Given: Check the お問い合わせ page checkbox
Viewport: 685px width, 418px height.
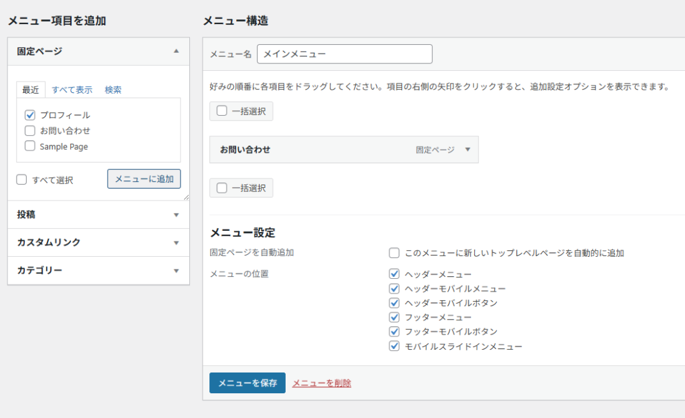Looking at the screenshot, I should [x=30, y=130].
